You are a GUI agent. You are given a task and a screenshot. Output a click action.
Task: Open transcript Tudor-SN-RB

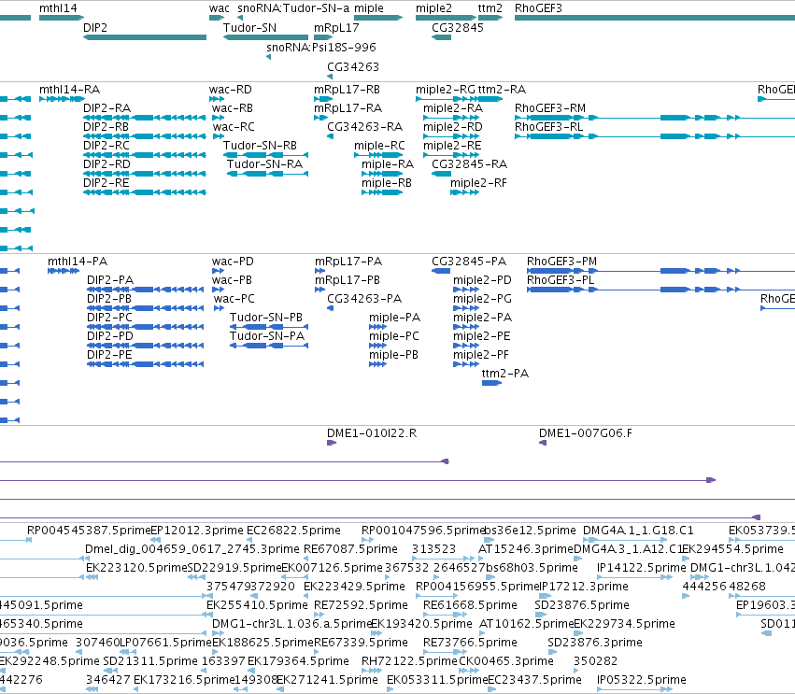265,155
